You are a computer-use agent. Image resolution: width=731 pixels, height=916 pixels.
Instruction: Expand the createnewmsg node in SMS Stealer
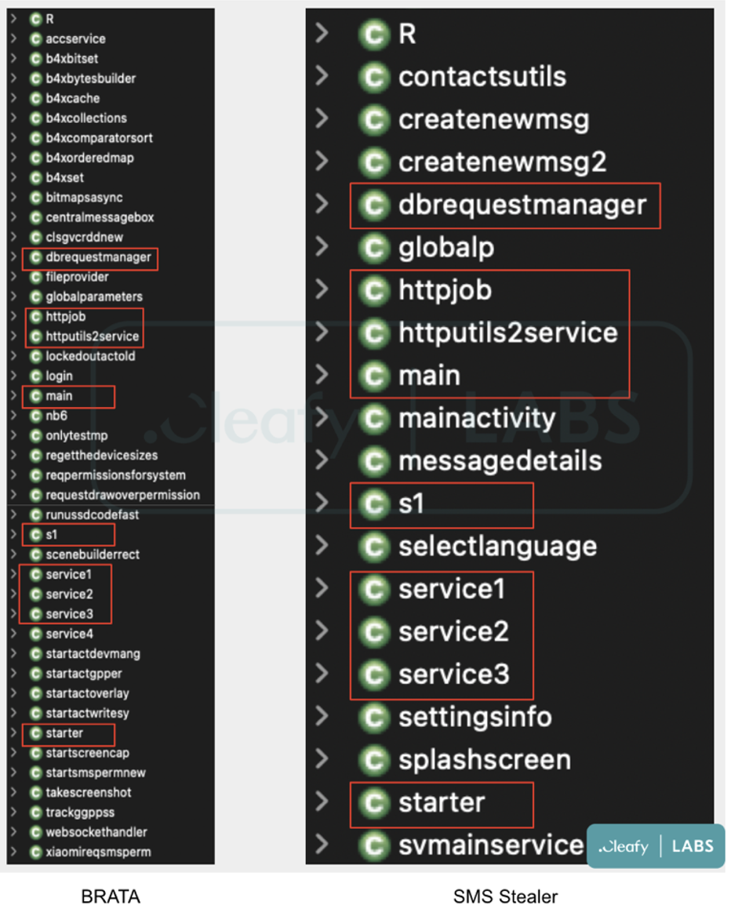coord(322,118)
